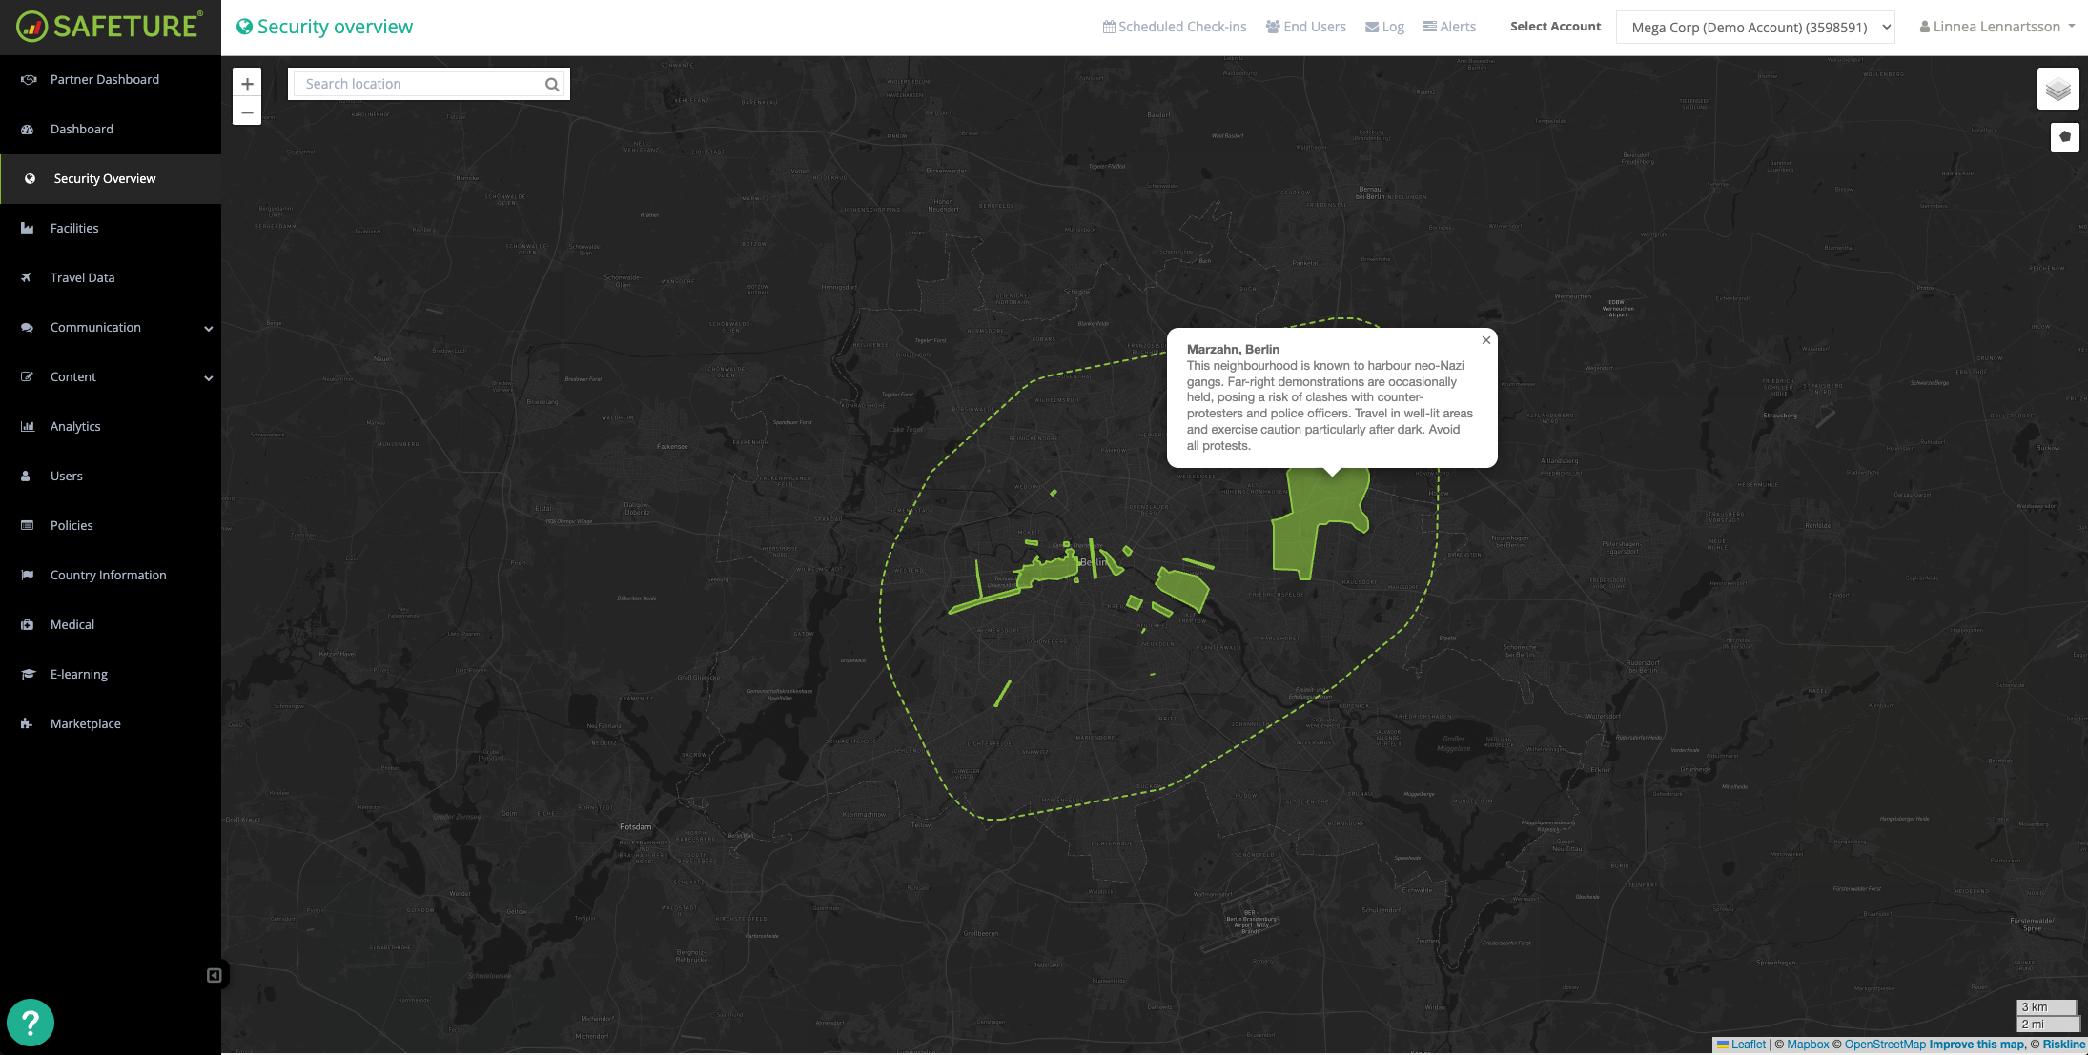Open the help question mark bubble

click(x=31, y=1022)
